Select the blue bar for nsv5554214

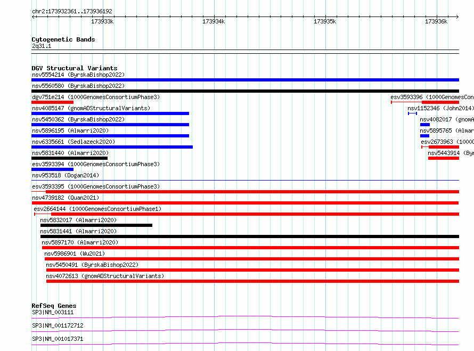click(245, 80)
